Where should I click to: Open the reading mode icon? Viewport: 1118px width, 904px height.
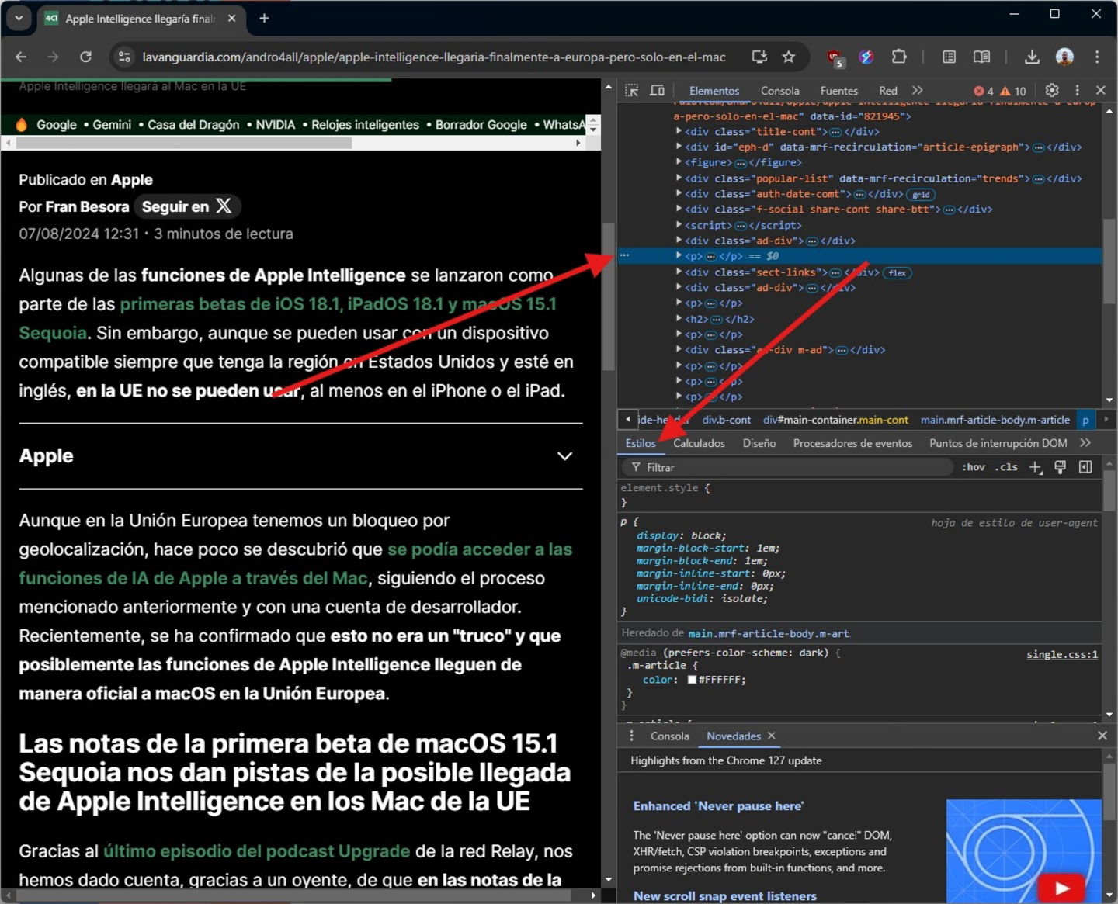tap(981, 57)
